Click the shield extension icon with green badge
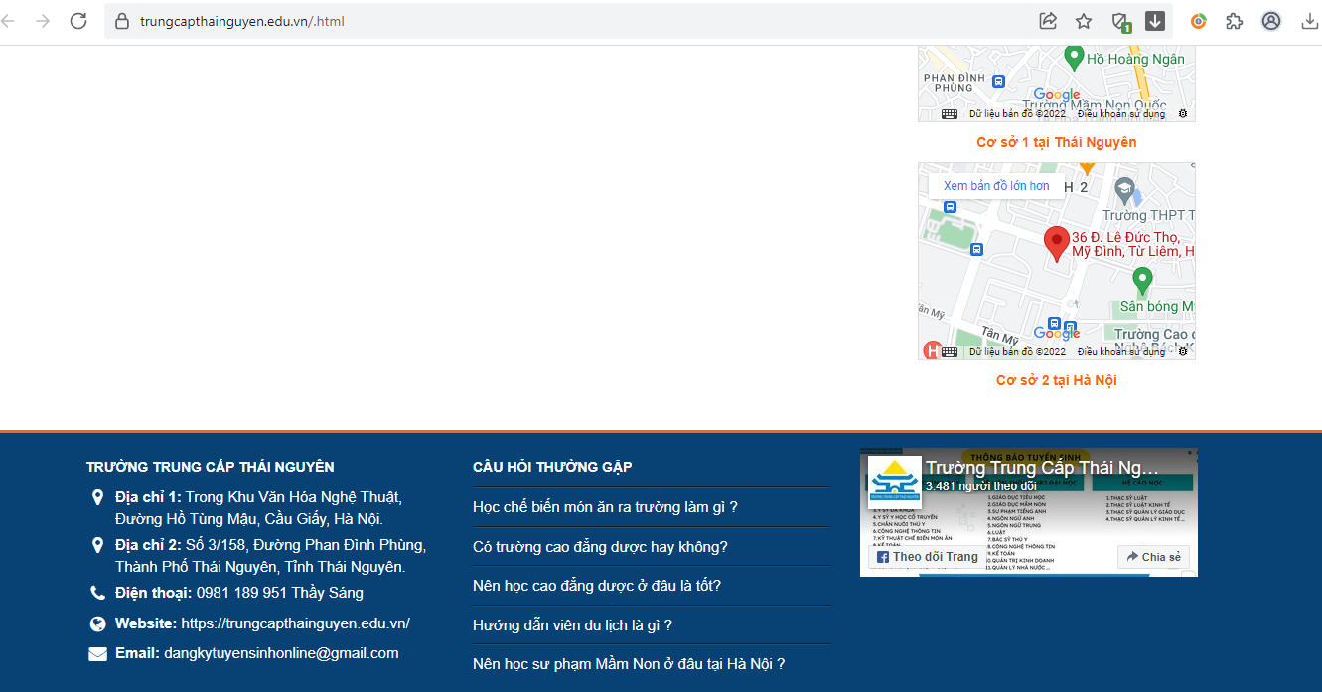Screen dimensions: 1322x692 pos(1120,21)
